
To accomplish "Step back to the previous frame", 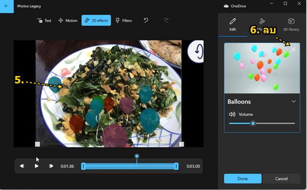I will [22, 166].
